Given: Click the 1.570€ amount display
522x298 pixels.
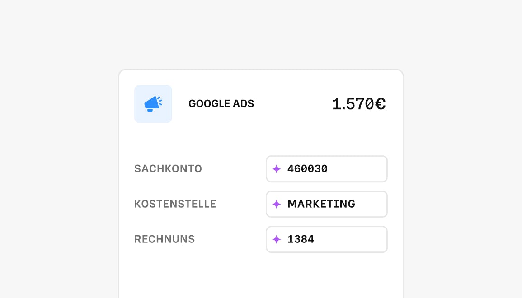Looking at the screenshot, I should click(359, 104).
